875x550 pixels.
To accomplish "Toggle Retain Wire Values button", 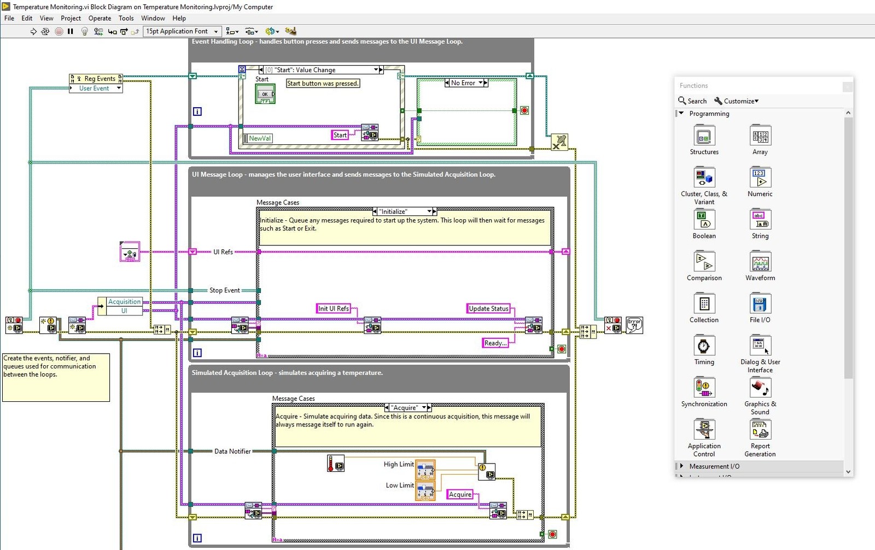I will [x=98, y=32].
